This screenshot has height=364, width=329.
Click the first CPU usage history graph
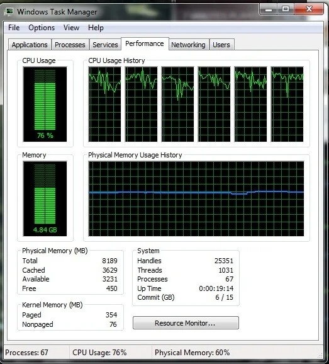click(x=105, y=105)
